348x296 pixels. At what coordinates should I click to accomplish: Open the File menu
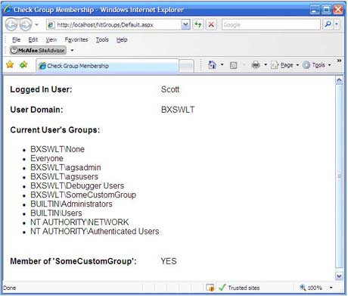[16, 39]
